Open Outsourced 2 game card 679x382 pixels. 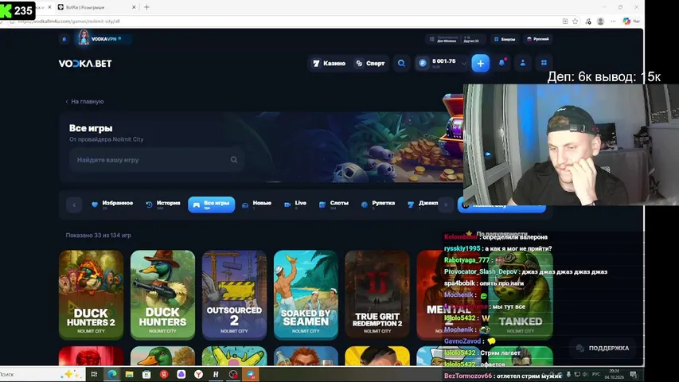click(234, 294)
